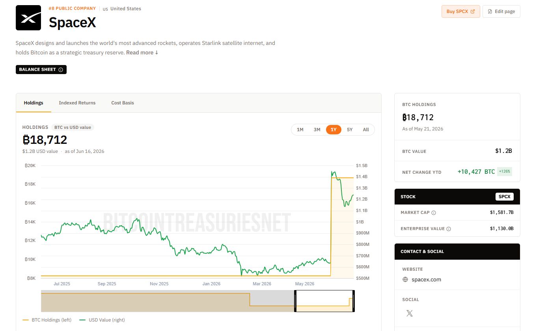
Task: Click the 'as of Jun 16, 2026' text
Action: pos(84,151)
